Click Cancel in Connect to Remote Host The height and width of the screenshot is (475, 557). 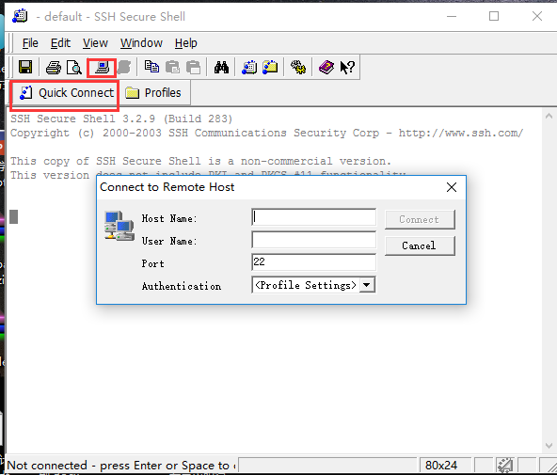[x=420, y=245]
